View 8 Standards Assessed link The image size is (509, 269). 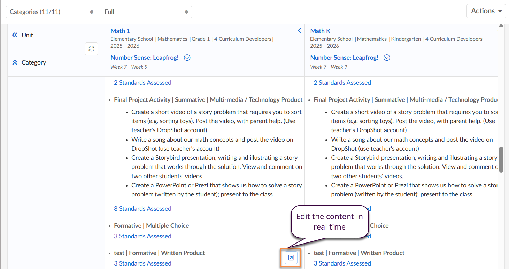[142, 209]
